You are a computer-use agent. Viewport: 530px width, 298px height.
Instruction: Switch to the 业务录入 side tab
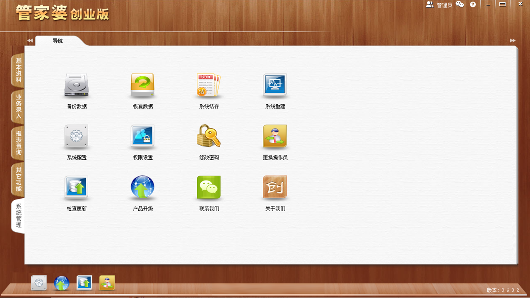point(18,106)
